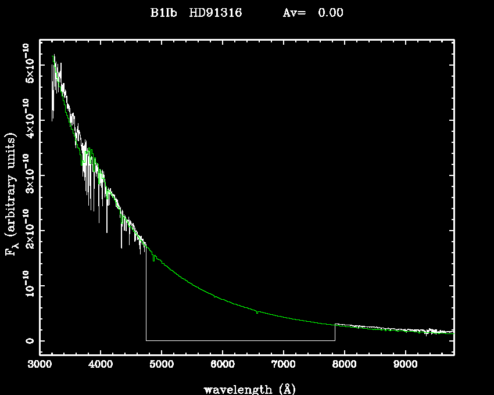Click the spectral type label B1Ib
This screenshot has height=395, width=494.
163,13
